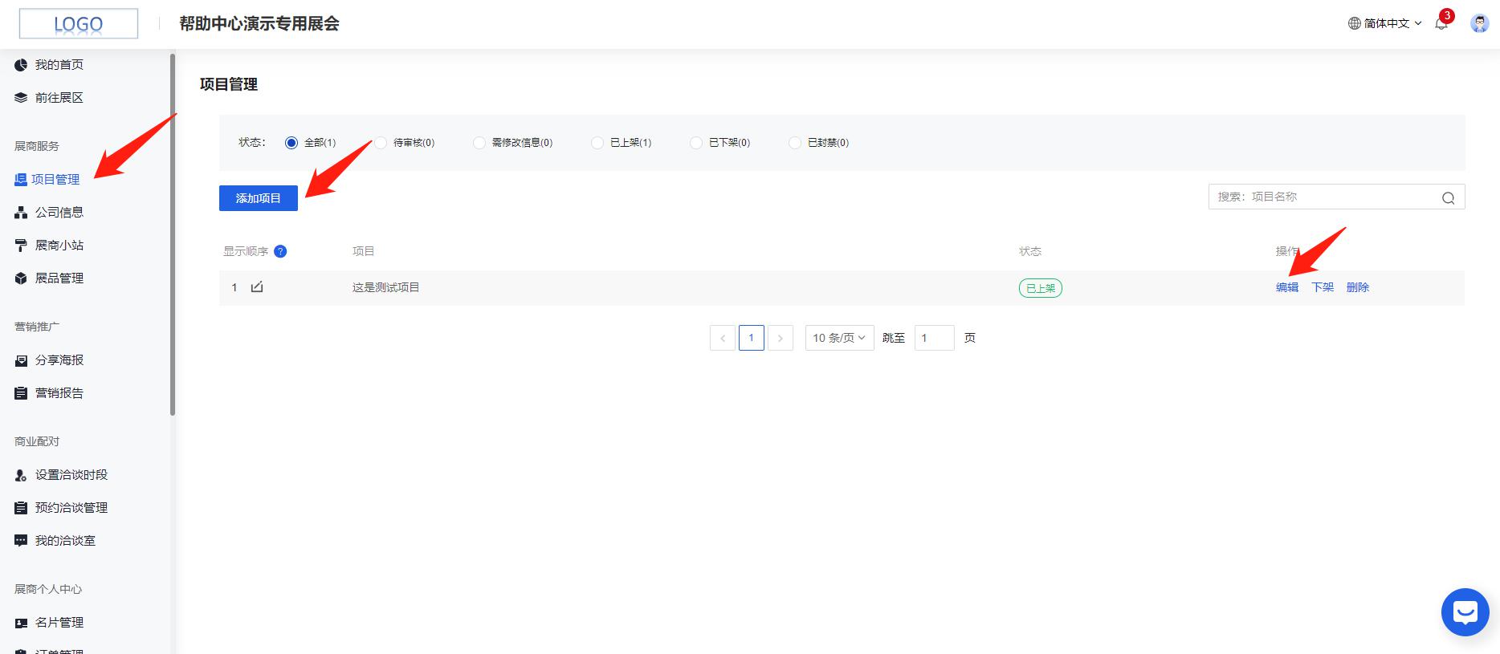
Task: Select the 已上架(1) status radio
Action: 597,143
